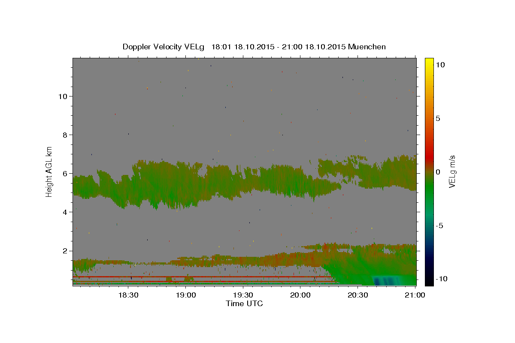Click the height axis label 10

click(62, 96)
